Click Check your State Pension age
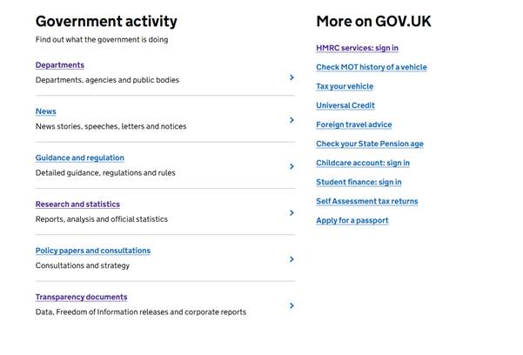Screen dimensions: 523x355 tap(370, 144)
